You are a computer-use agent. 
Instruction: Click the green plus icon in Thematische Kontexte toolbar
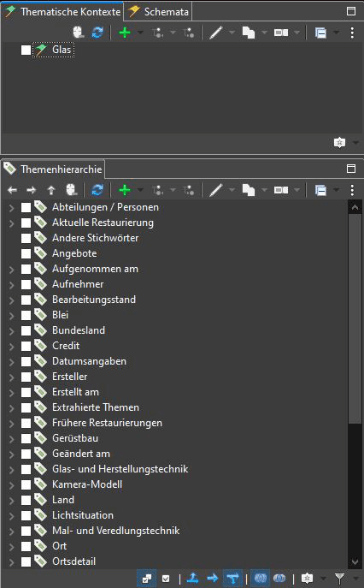point(125,33)
